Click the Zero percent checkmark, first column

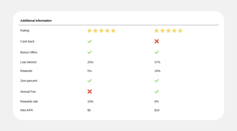[90, 81]
